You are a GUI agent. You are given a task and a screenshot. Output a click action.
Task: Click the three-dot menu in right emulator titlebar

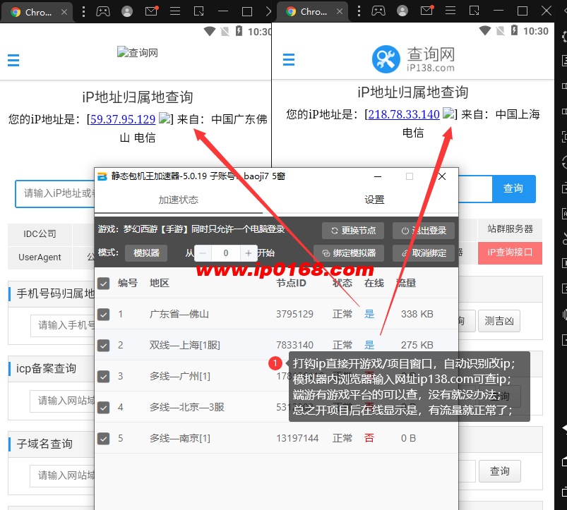coord(359,11)
